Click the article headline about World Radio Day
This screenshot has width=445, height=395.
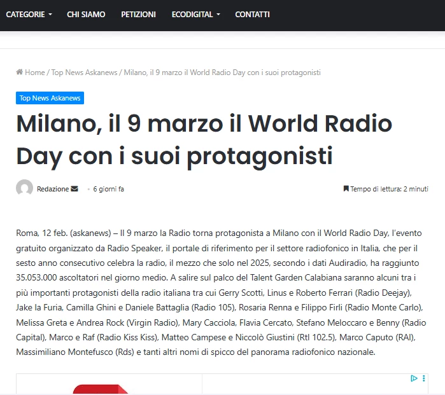click(204, 139)
